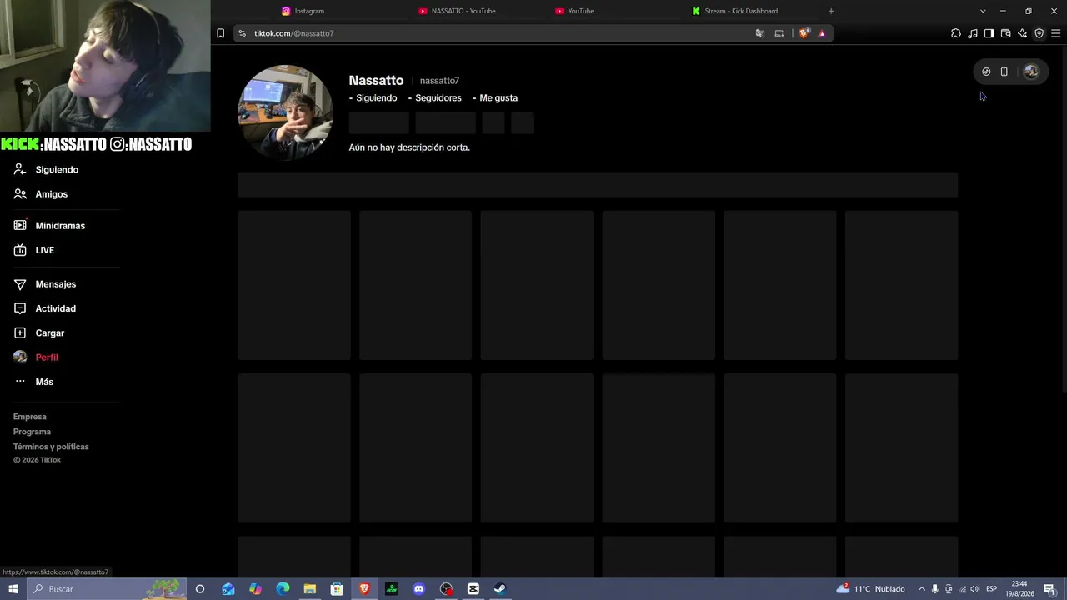Show hidden system tray icons
Screen dimensions: 1067x600
(921, 589)
